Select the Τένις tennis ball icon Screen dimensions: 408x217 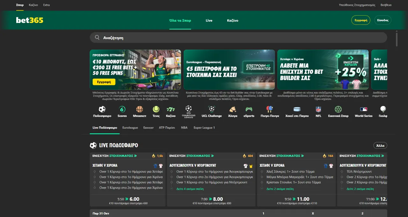tap(156, 109)
